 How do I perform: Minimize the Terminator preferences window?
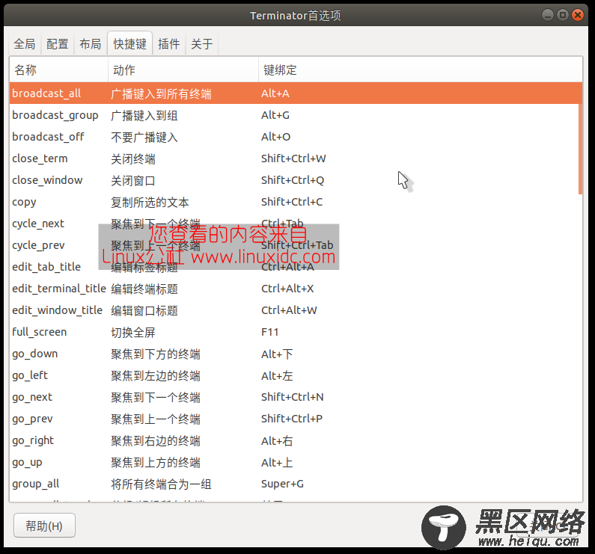(x=548, y=15)
